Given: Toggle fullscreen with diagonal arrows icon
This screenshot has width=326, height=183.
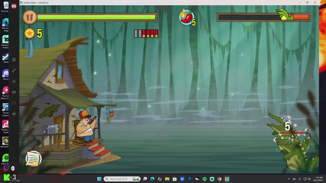Looking at the screenshot, I should click(x=14, y=70).
